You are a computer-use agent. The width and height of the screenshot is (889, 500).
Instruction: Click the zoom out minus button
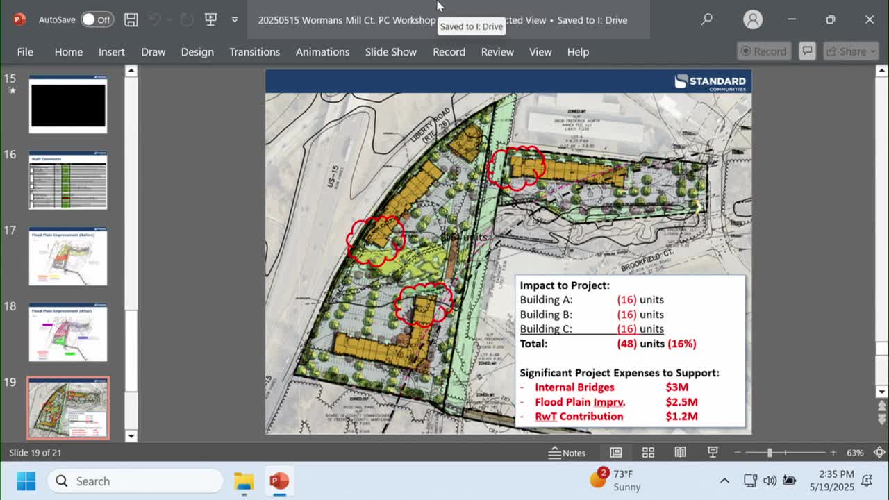[738, 453]
